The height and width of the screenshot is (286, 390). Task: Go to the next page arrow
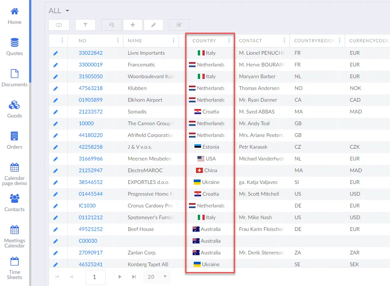120,277
